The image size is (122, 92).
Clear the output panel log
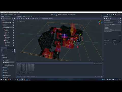click(100, 63)
